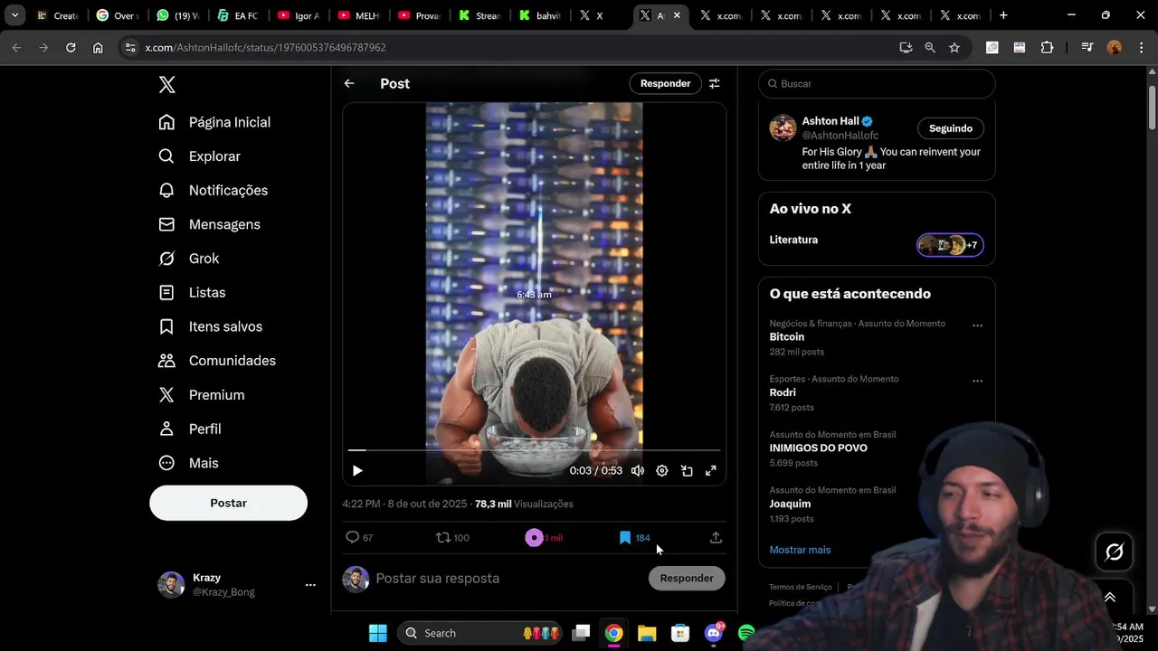Image resolution: width=1158 pixels, height=651 pixels.
Task: Open account menu dots beside Krazy
Action: click(x=310, y=585)
